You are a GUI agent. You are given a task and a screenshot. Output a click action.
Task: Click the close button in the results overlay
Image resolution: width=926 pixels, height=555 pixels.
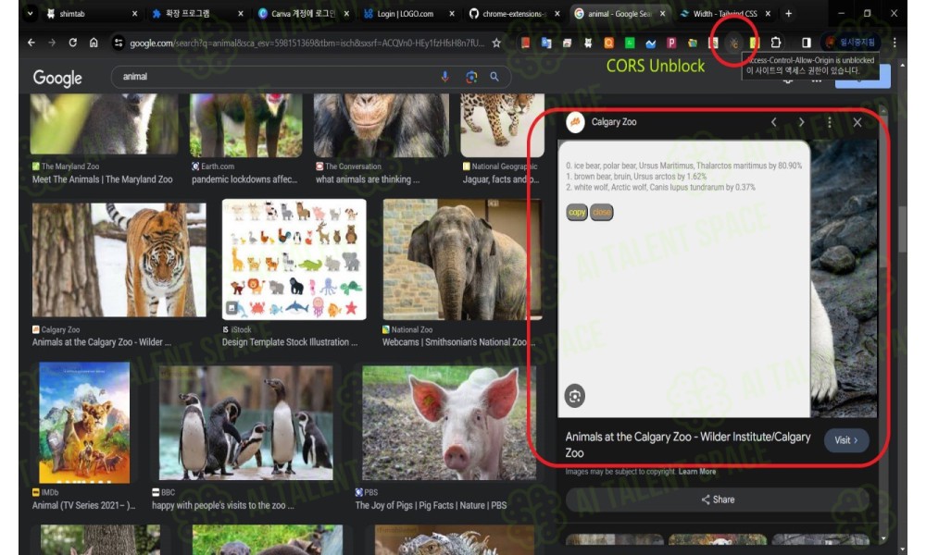coord(602,213)
